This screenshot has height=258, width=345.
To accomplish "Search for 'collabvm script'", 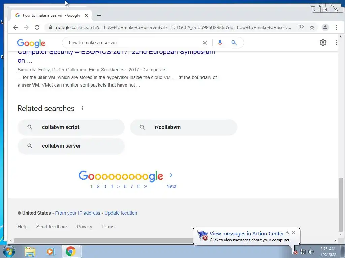I will click(x=71, y=127).
